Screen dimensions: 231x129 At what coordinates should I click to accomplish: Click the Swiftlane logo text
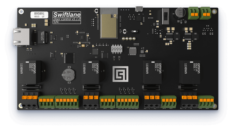coord(65,14)
